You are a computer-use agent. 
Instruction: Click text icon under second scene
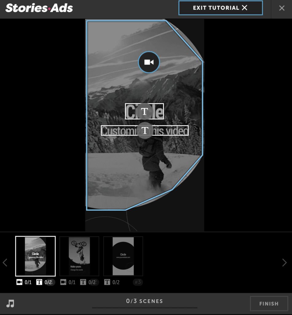click(x=83, y=282)
